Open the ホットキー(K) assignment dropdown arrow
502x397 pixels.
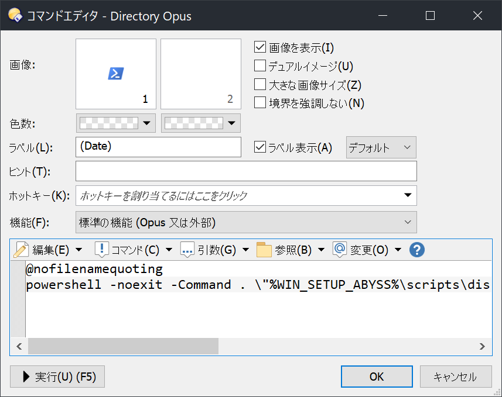408,196
